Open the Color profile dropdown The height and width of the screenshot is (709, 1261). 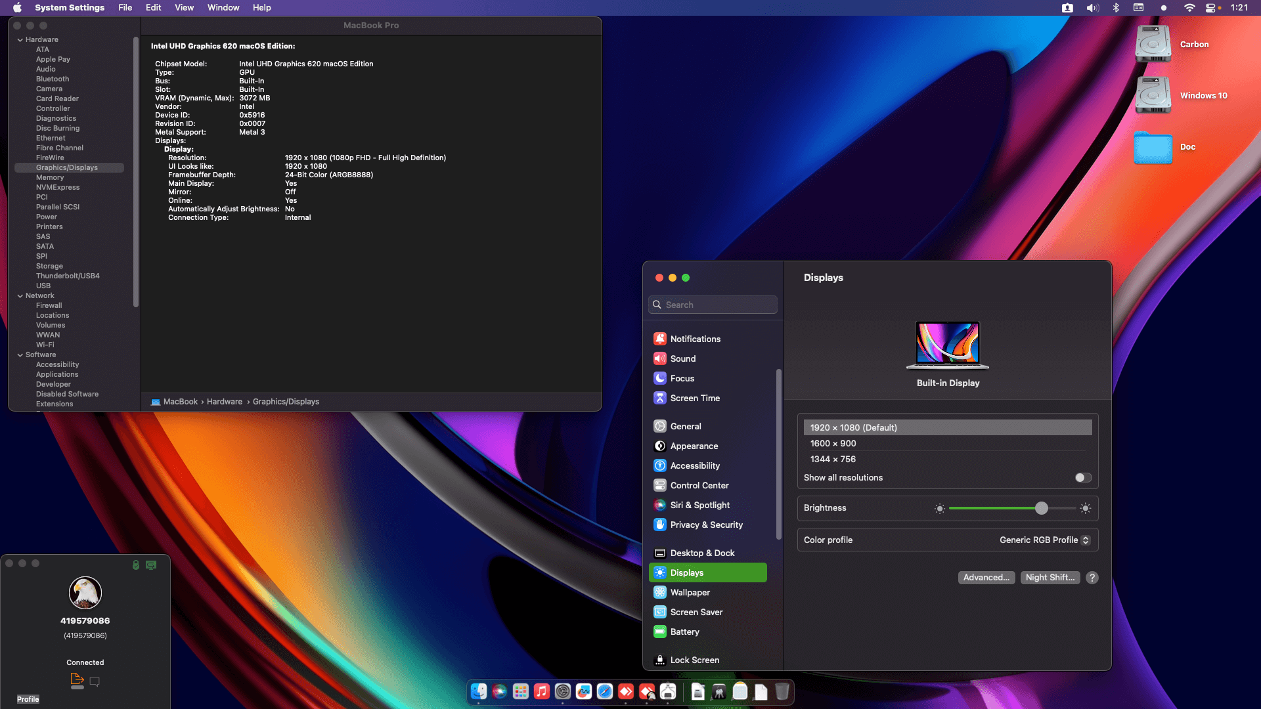click(x=1044, y=540)
